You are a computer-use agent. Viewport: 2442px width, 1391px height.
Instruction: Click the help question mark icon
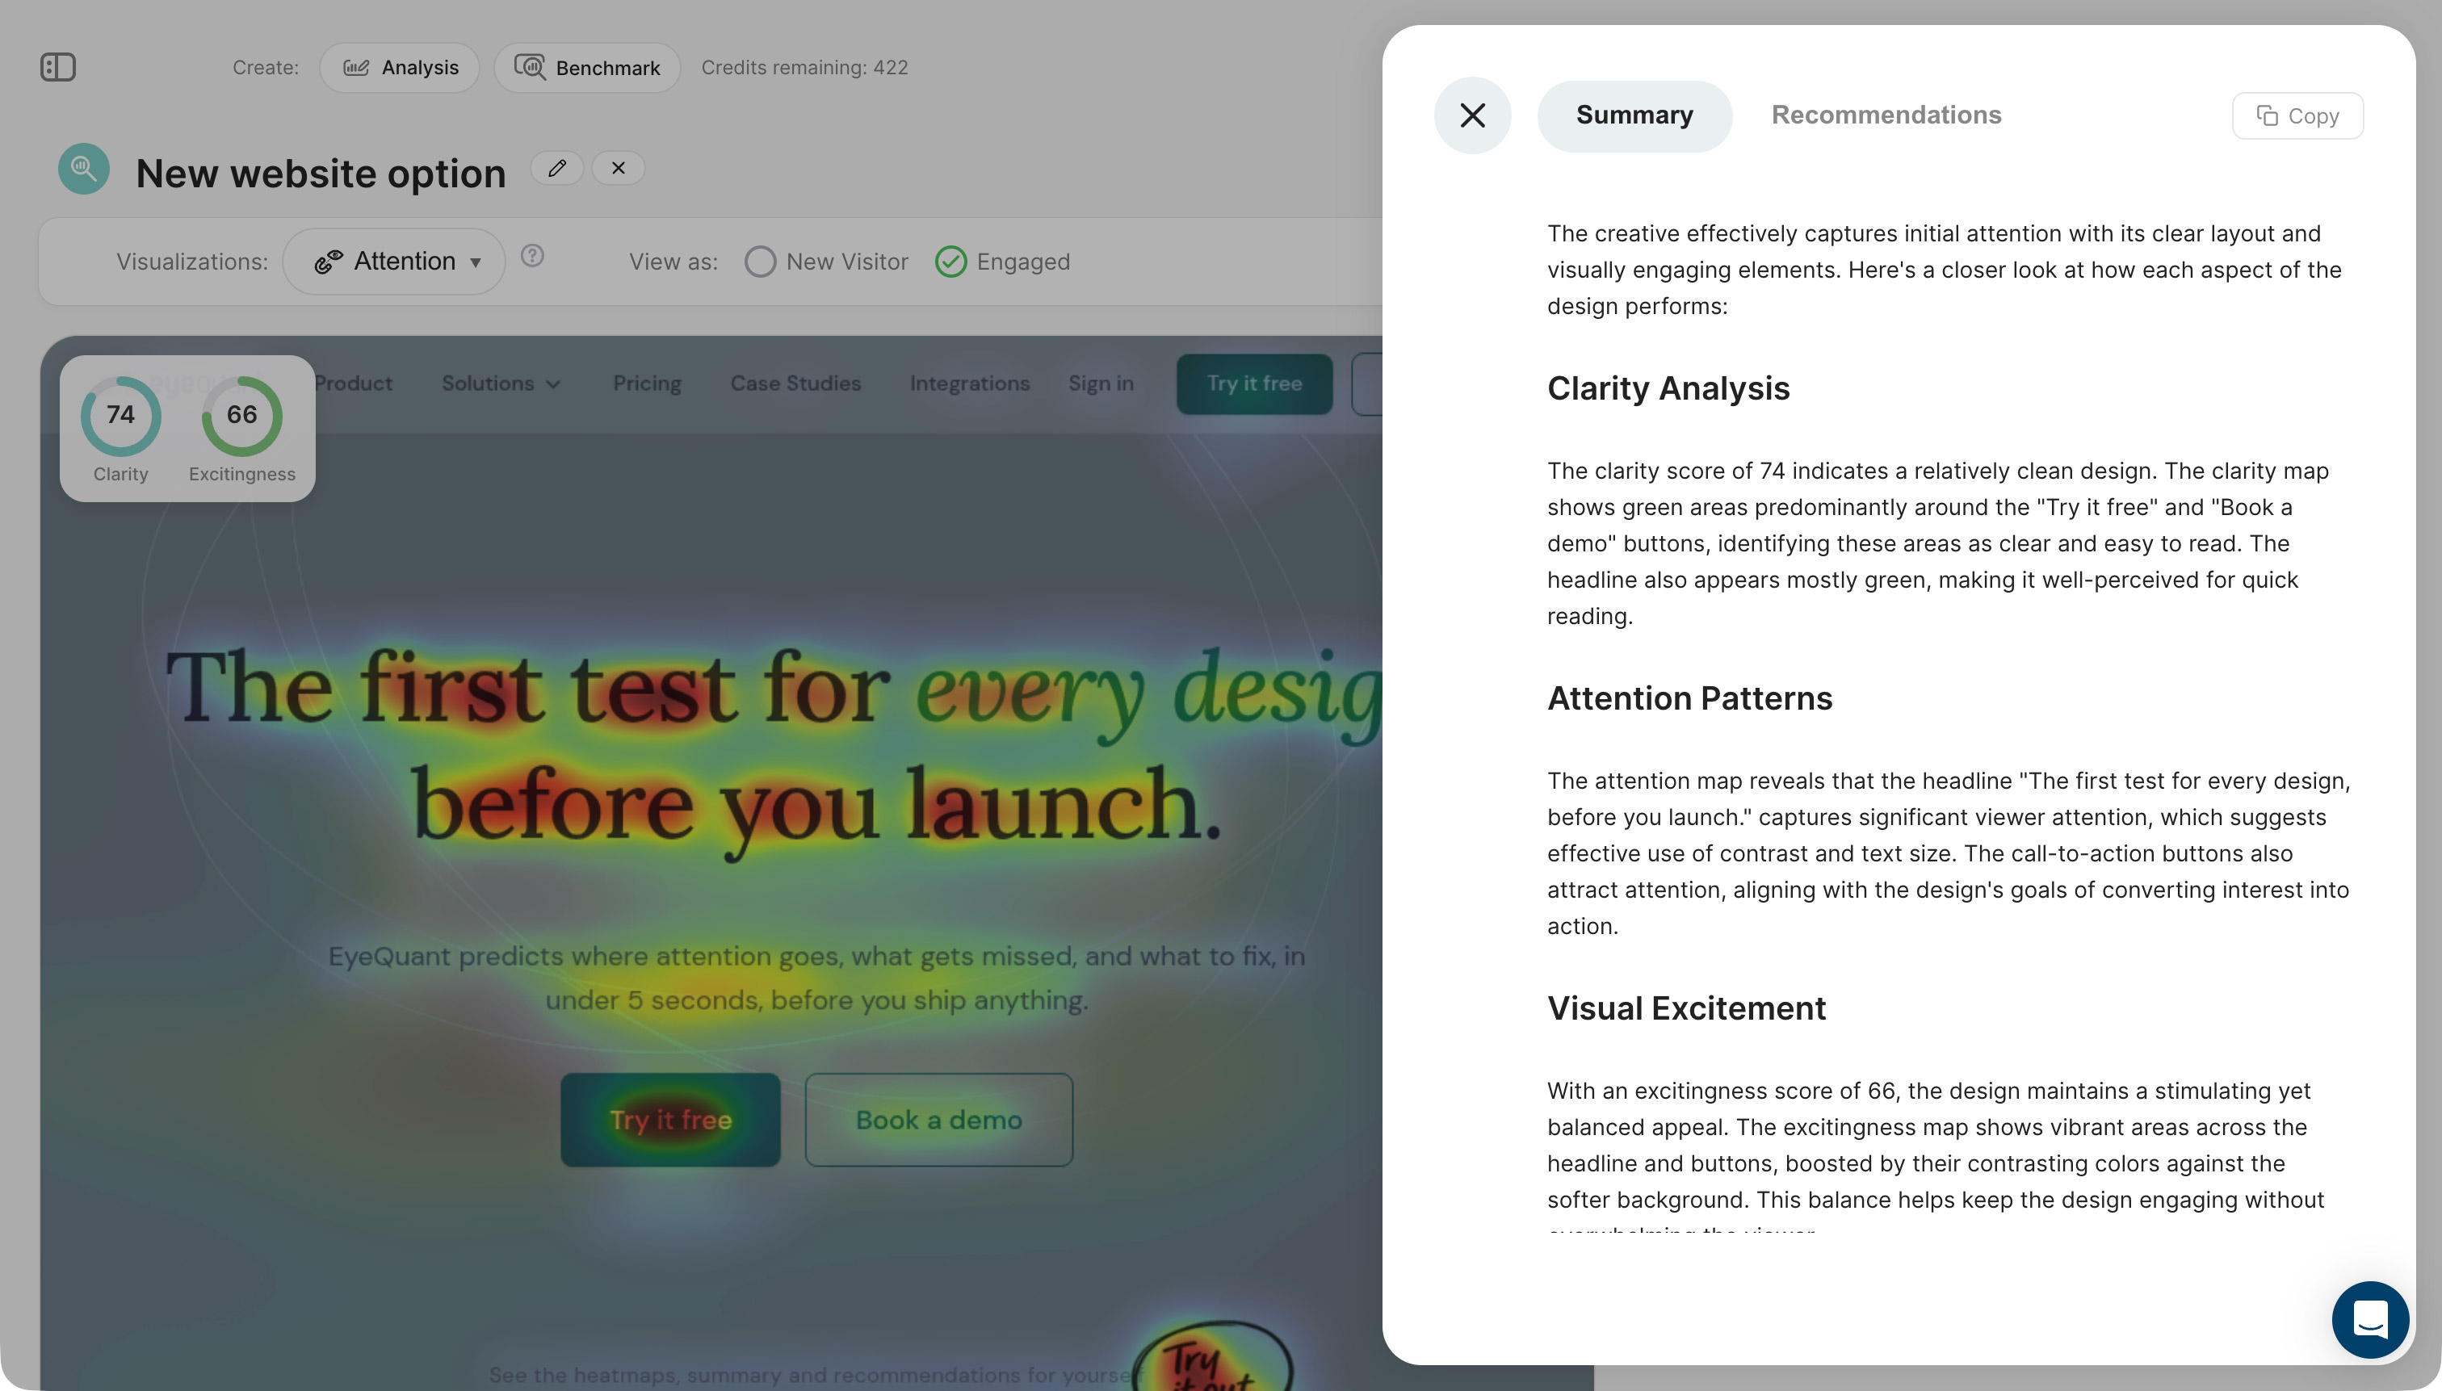pyautogui.click(x=532, y=255)
